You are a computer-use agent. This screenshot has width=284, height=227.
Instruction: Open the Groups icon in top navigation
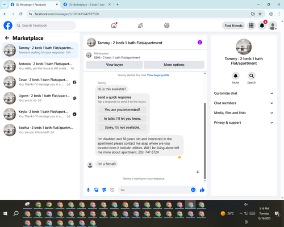tap(167, 26)
